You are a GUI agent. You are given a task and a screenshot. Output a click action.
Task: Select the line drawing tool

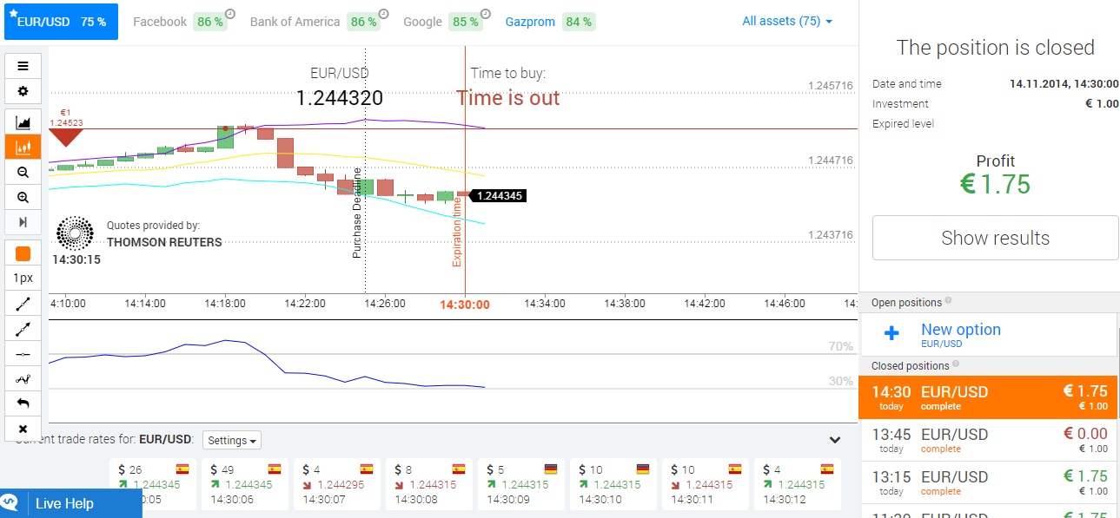pos(23,305)
